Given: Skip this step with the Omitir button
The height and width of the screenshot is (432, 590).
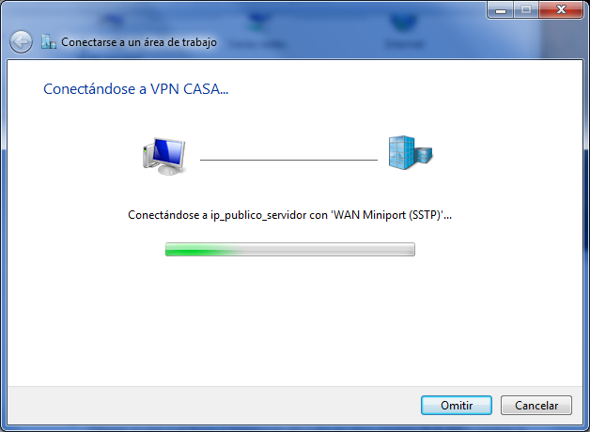Looking at the screenshot, I should (457, 406).
